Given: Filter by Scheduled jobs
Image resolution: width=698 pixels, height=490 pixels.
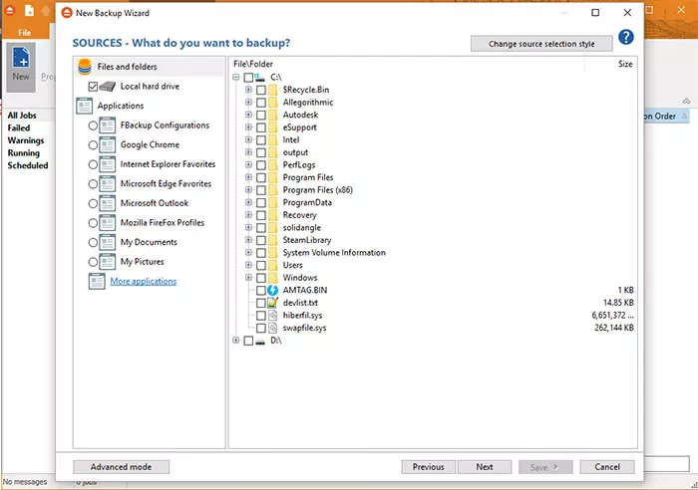Looking at the screenshot, I should [x=28, y=165].
